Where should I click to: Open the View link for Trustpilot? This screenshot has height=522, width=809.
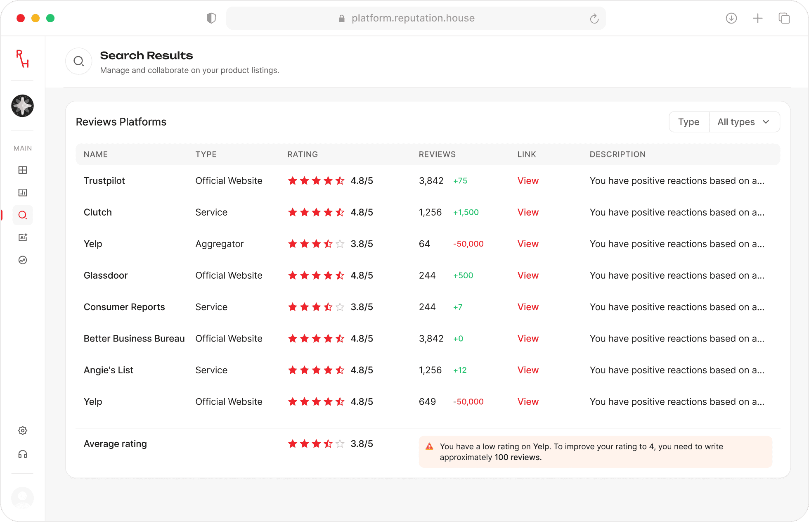pos(528,181)
